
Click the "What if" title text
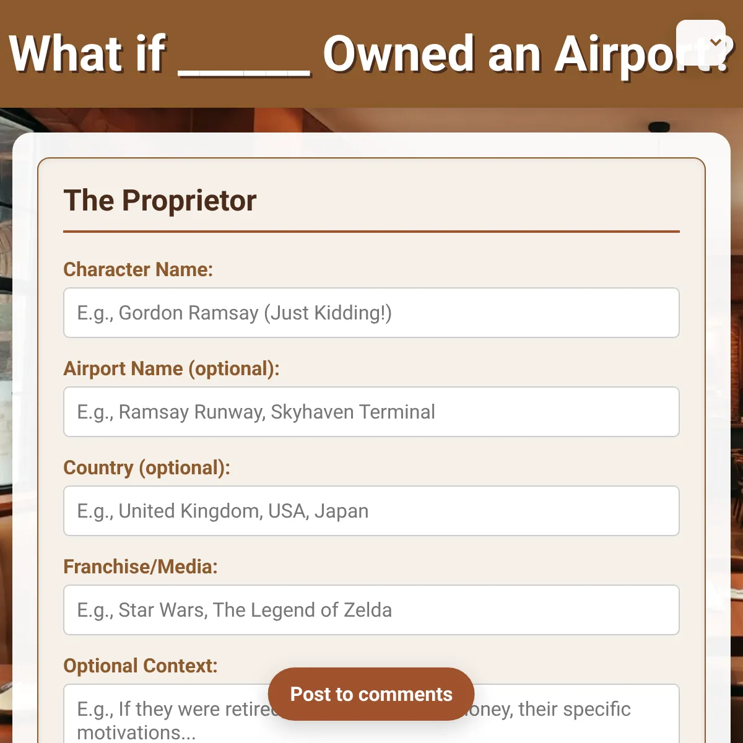(x=87, y=54)
